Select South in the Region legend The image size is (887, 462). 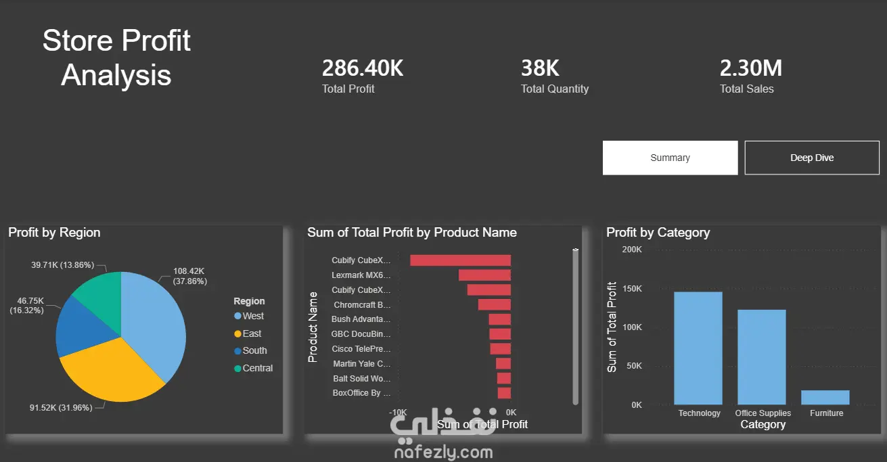250,350
